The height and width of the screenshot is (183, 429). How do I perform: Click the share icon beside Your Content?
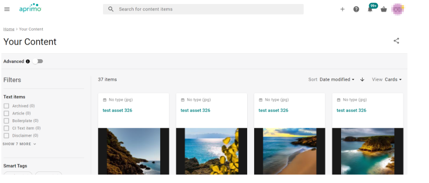click(396, 41)
